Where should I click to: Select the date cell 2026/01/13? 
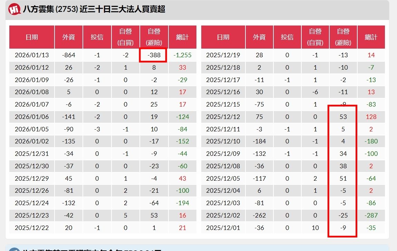pos(32,55)
